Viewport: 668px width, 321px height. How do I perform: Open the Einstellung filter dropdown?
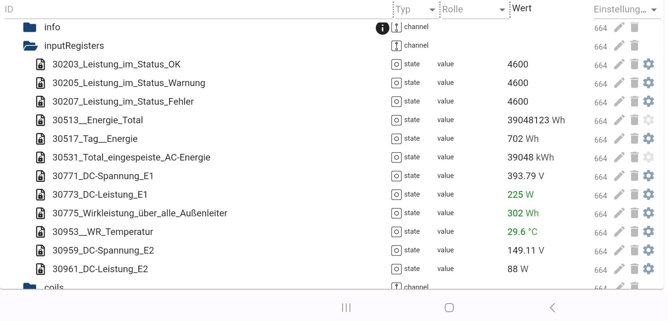pyautogui.click(x=654, y=10)
